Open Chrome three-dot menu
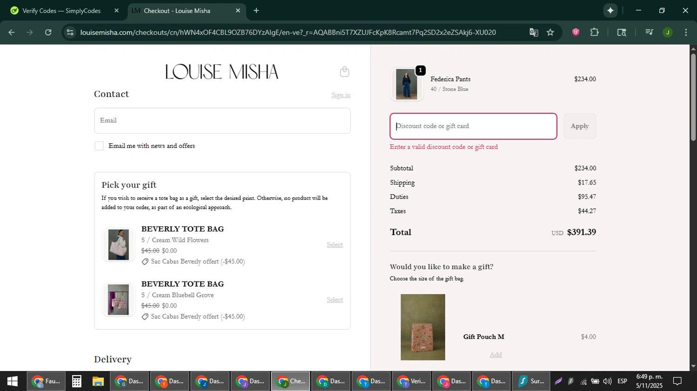The height and width of the screenshot is (391, 697). [x=686, y=32]
